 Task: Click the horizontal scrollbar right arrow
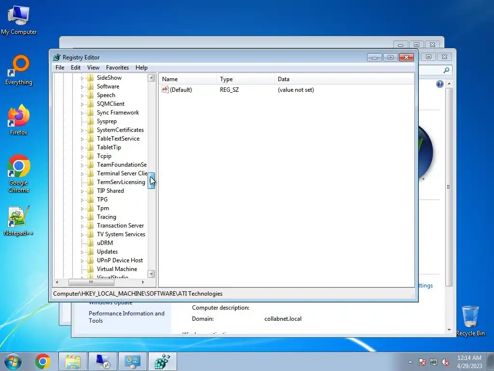point(143,282)
